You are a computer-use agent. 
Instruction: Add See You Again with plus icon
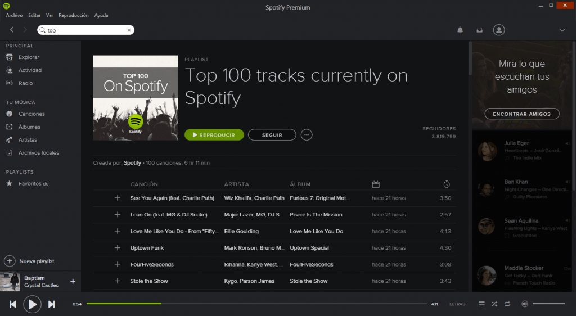[118, 198]
